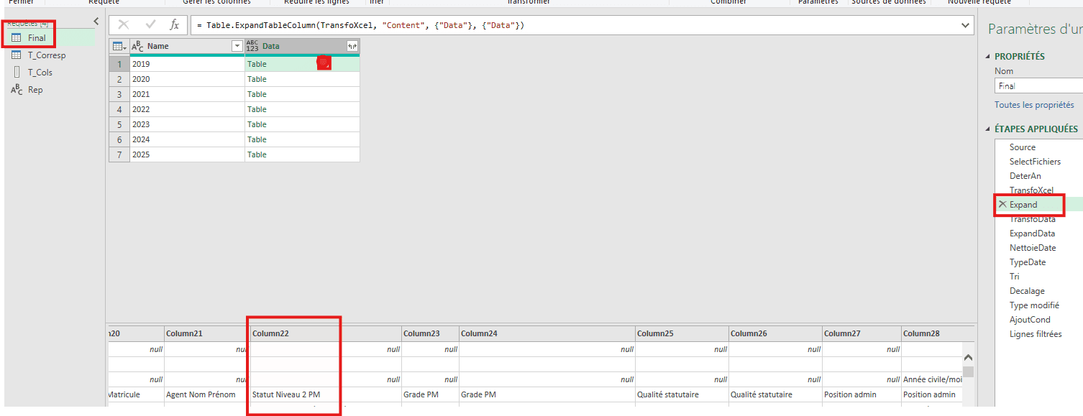The image size is (1083, 416).
Task: Expand the formula bar with chevron
Action: [x=965, y=25]
